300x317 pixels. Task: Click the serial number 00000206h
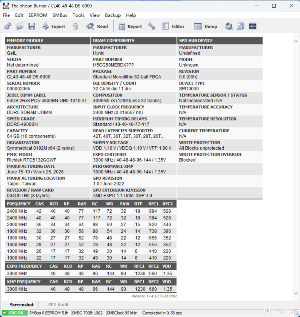(x=19, y=89)
